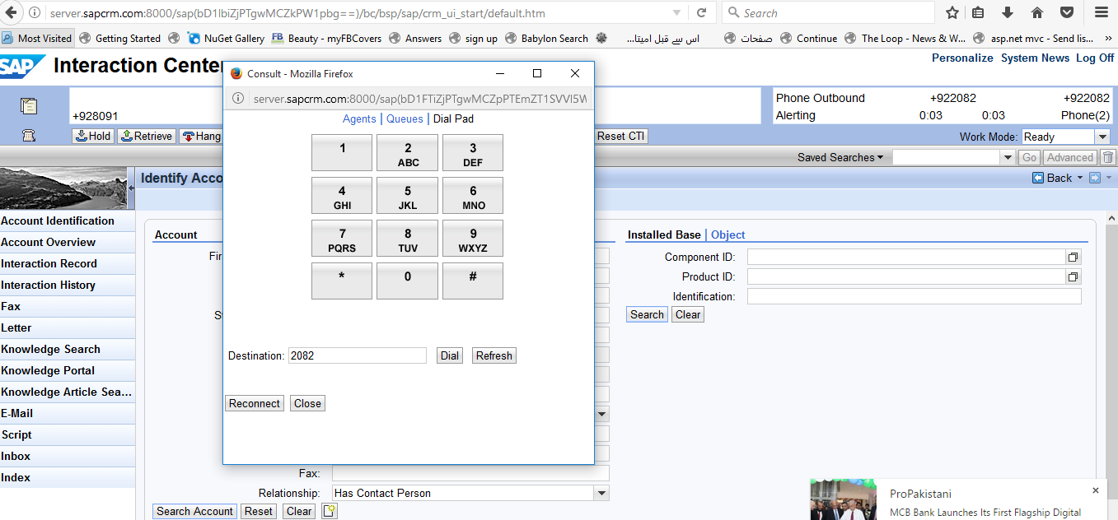Click the telephone icon in the toolbar
This screenshot has height=520, width=1118.
(x=29, y=136)
